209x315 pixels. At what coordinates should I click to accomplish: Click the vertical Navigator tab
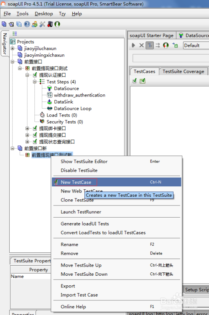tap(5, 43)
